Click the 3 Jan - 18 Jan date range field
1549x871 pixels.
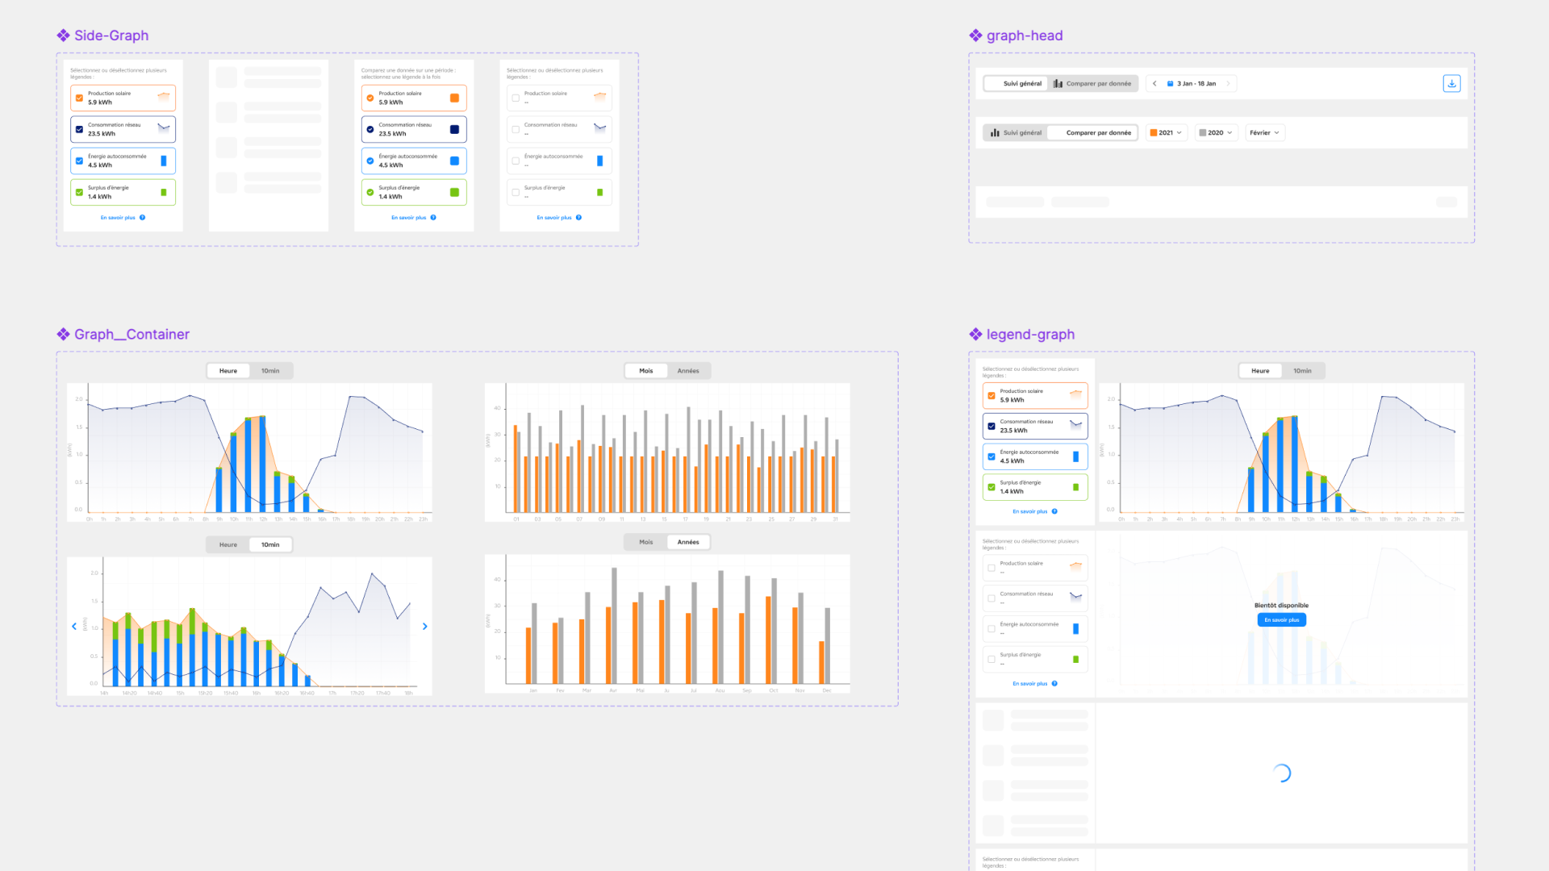pos(1191,84)
